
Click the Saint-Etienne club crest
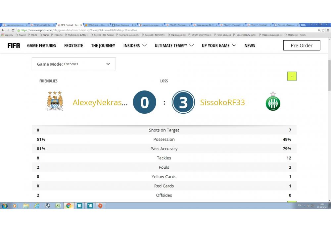pyautogui.click(x=273, y=101)
